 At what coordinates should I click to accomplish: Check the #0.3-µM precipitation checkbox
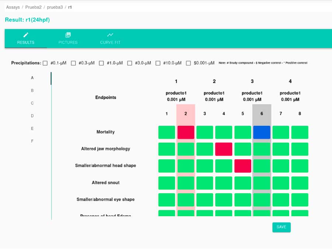point(73,63)
